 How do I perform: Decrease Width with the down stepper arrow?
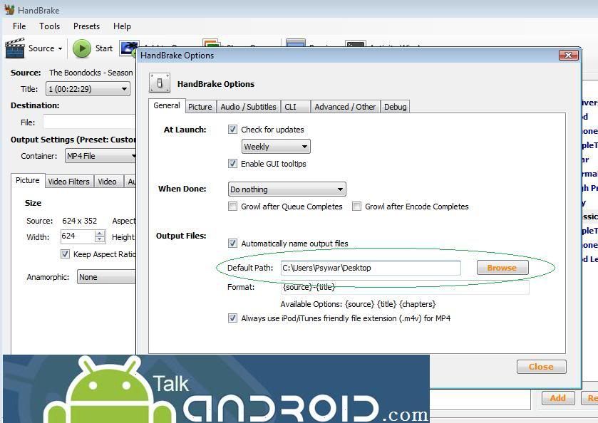coord(100,240)
